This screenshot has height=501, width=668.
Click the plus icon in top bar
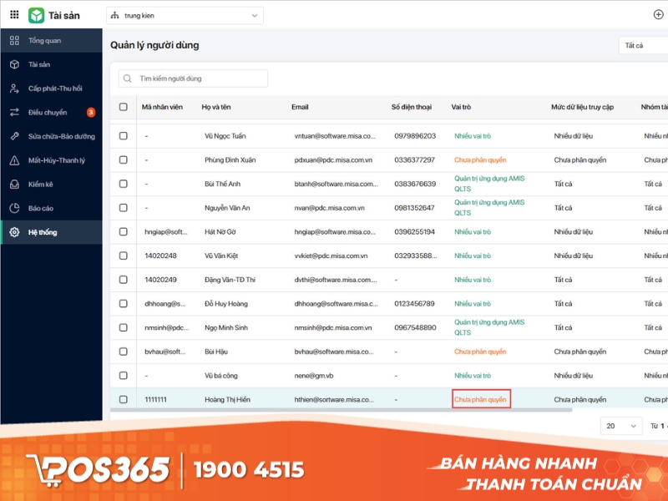[658, 15]
